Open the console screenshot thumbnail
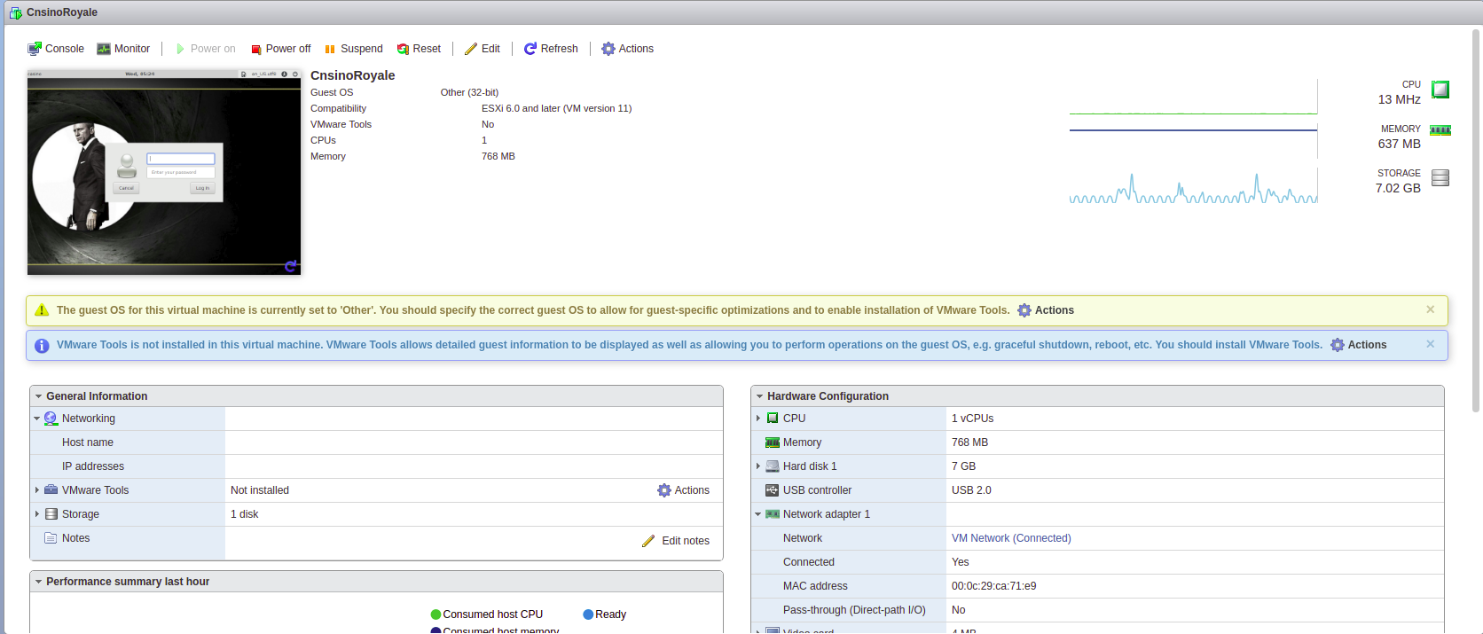Viewport: 1483px width, 634px height. coord(164,172)
